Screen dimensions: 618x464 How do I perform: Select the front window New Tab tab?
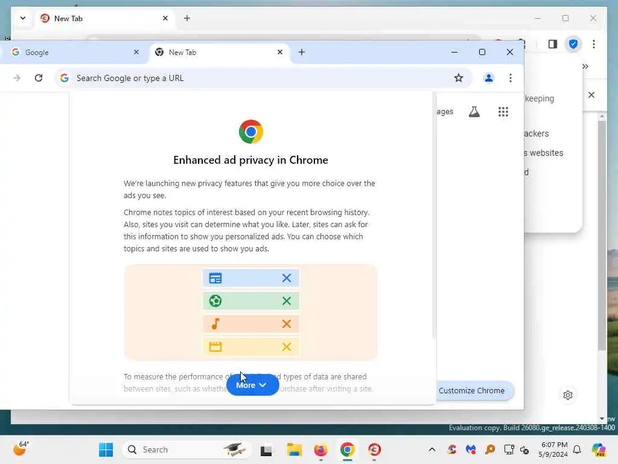tap(220, 52)
